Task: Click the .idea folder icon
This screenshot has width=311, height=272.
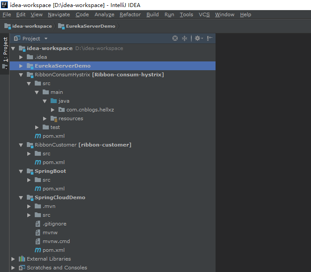Action: pyautogui.click(x=30, y=57)
